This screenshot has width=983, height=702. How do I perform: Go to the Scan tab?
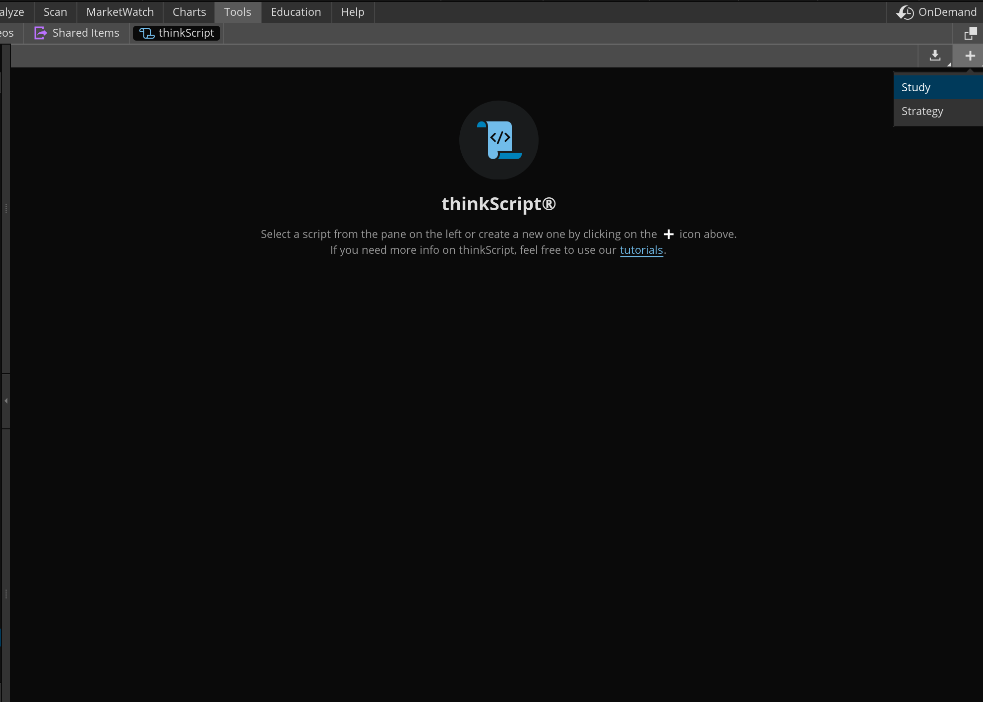click(x=55, y=12)
